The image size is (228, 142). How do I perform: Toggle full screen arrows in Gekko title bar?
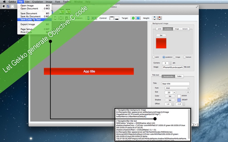(x=197, y=7)
